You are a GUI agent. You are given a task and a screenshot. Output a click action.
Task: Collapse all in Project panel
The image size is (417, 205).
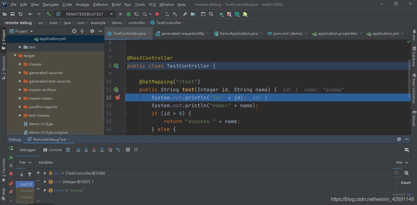82,31
